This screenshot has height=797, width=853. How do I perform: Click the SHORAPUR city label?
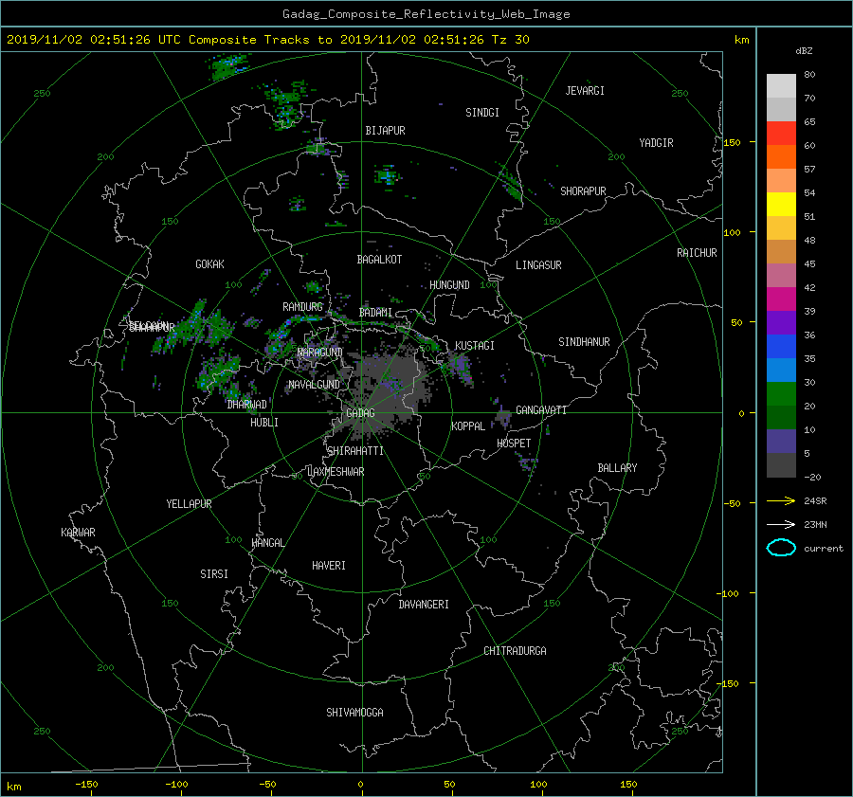coord(583,191)
